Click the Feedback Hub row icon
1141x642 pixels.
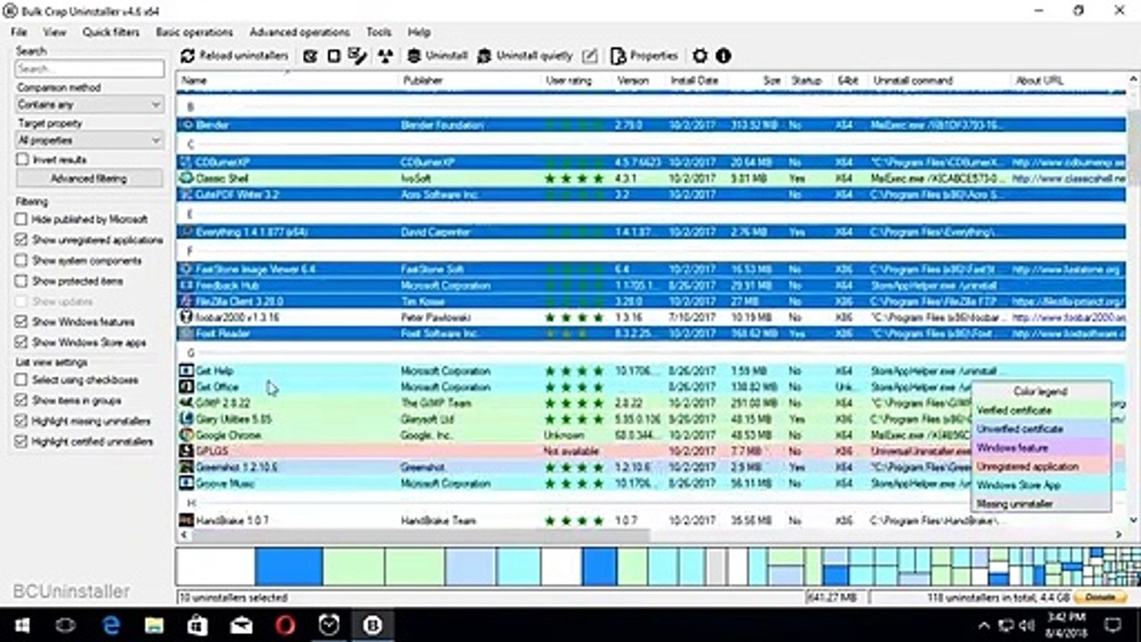[x=186, y=285]
